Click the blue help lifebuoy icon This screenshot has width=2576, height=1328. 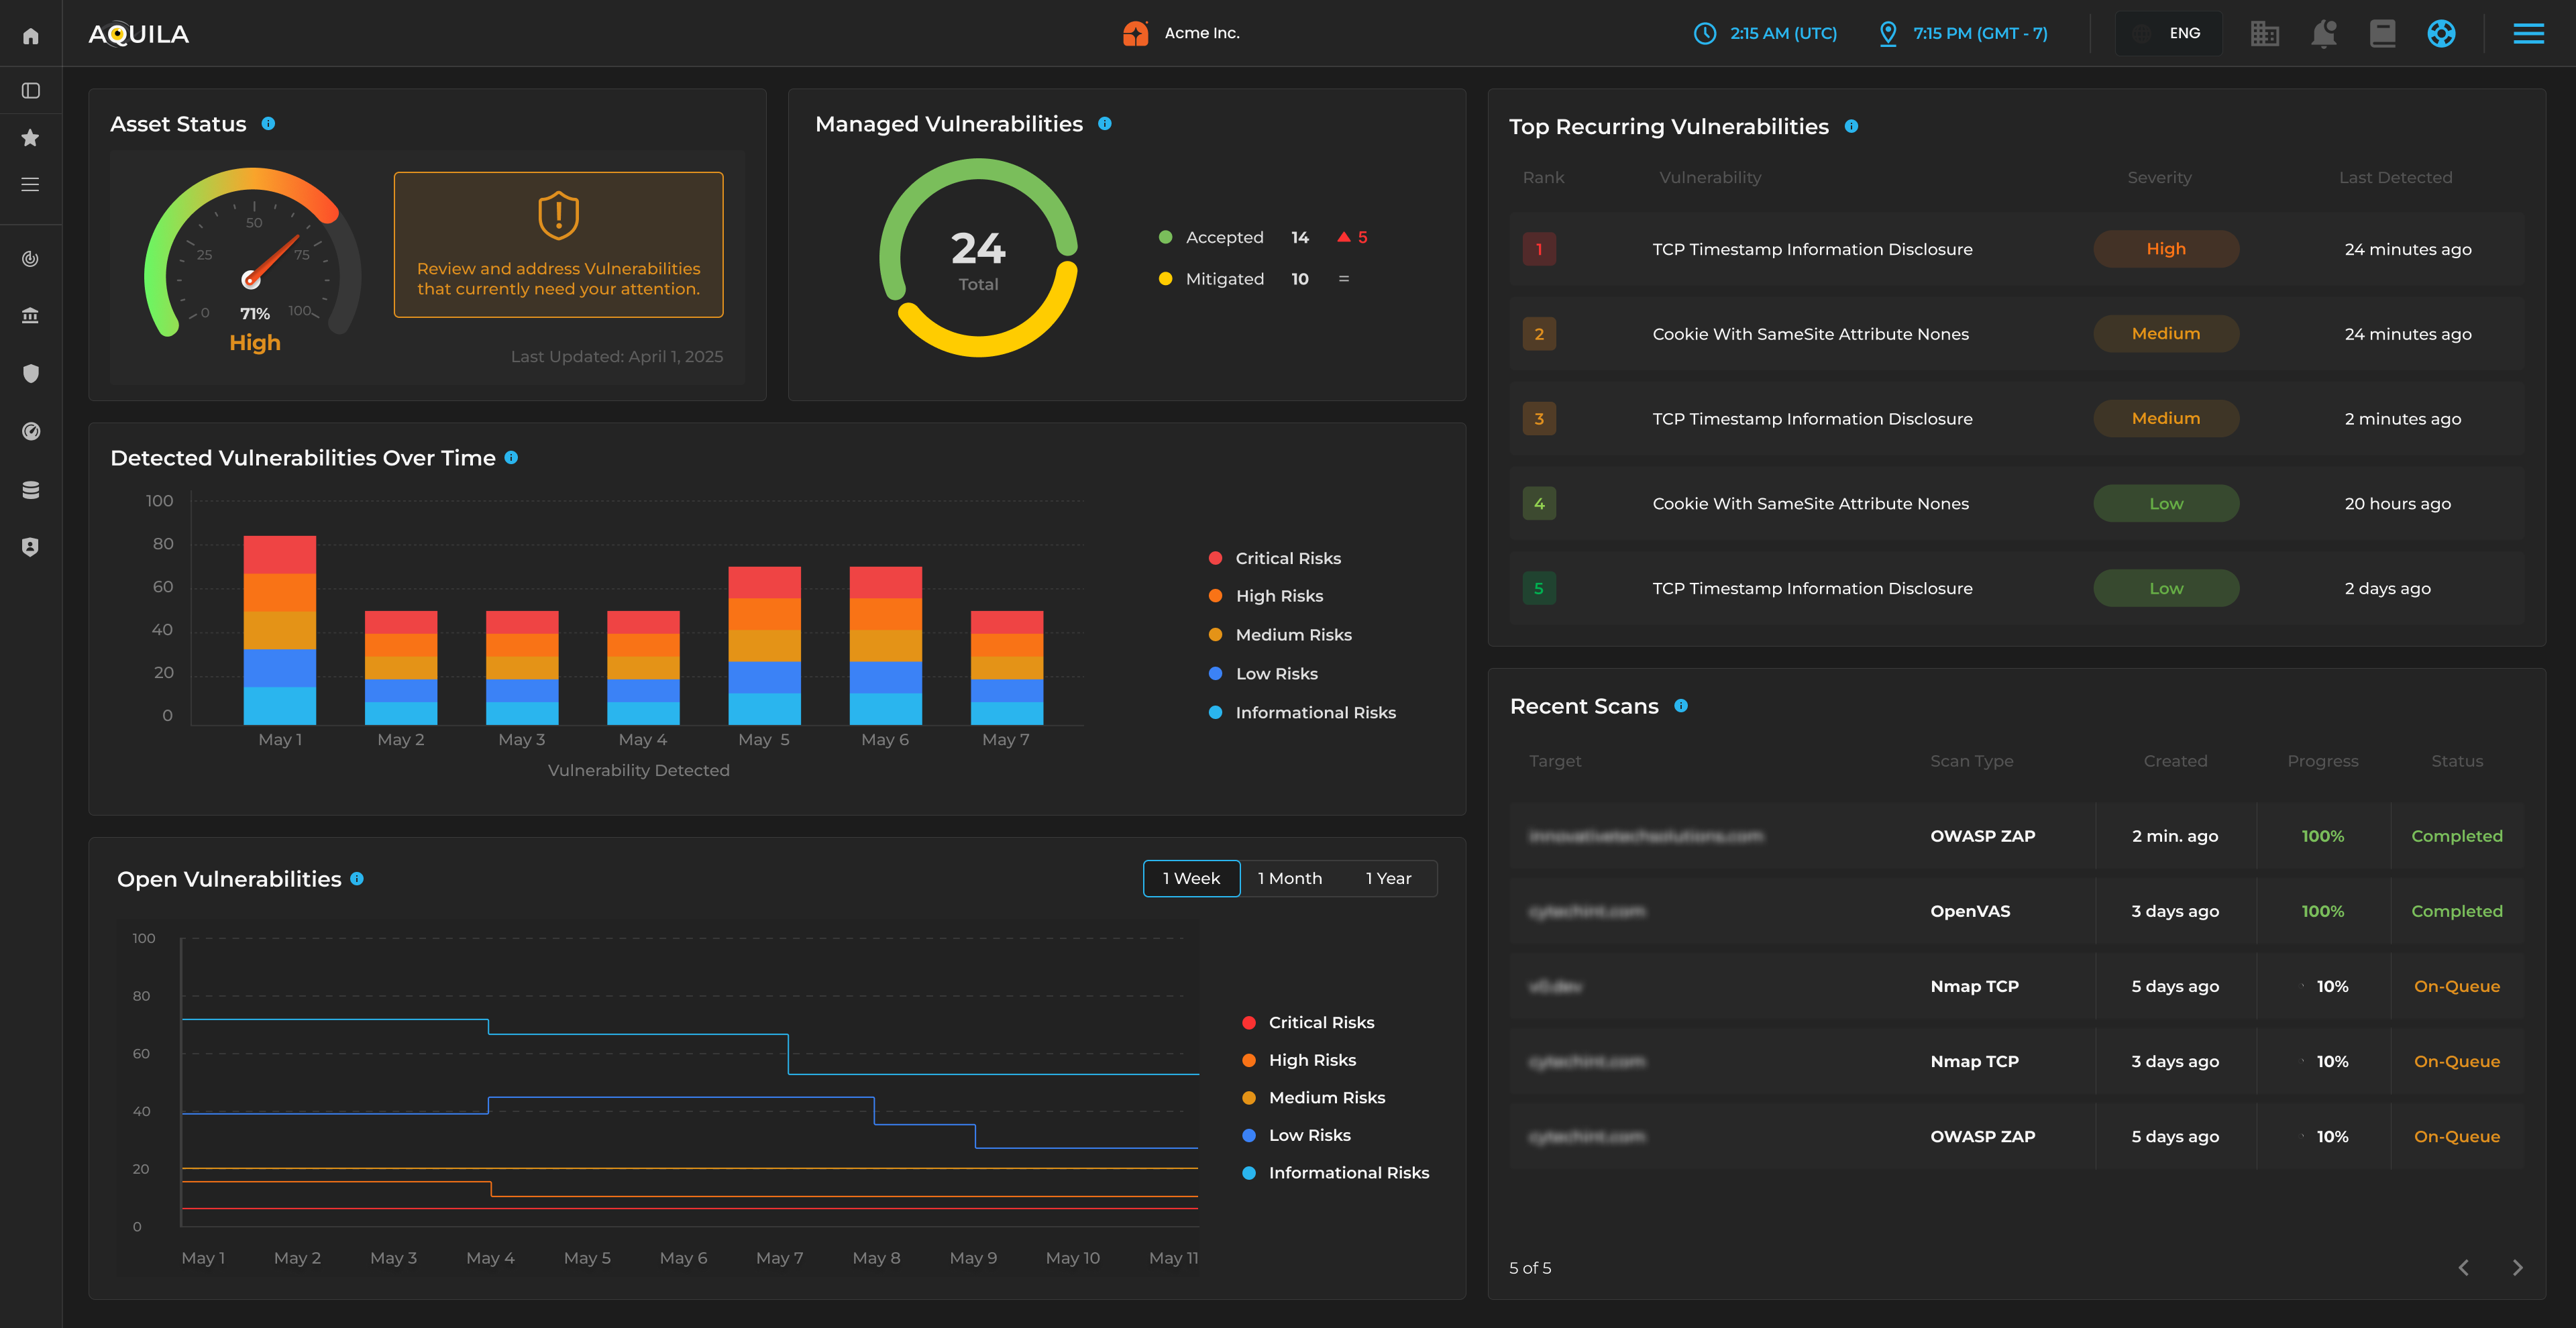click(x=2440, y=33)
